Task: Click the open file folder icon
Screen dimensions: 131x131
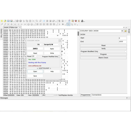Action: 5,21
